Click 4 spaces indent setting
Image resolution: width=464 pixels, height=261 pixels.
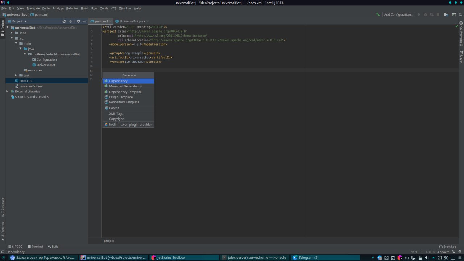443,252
